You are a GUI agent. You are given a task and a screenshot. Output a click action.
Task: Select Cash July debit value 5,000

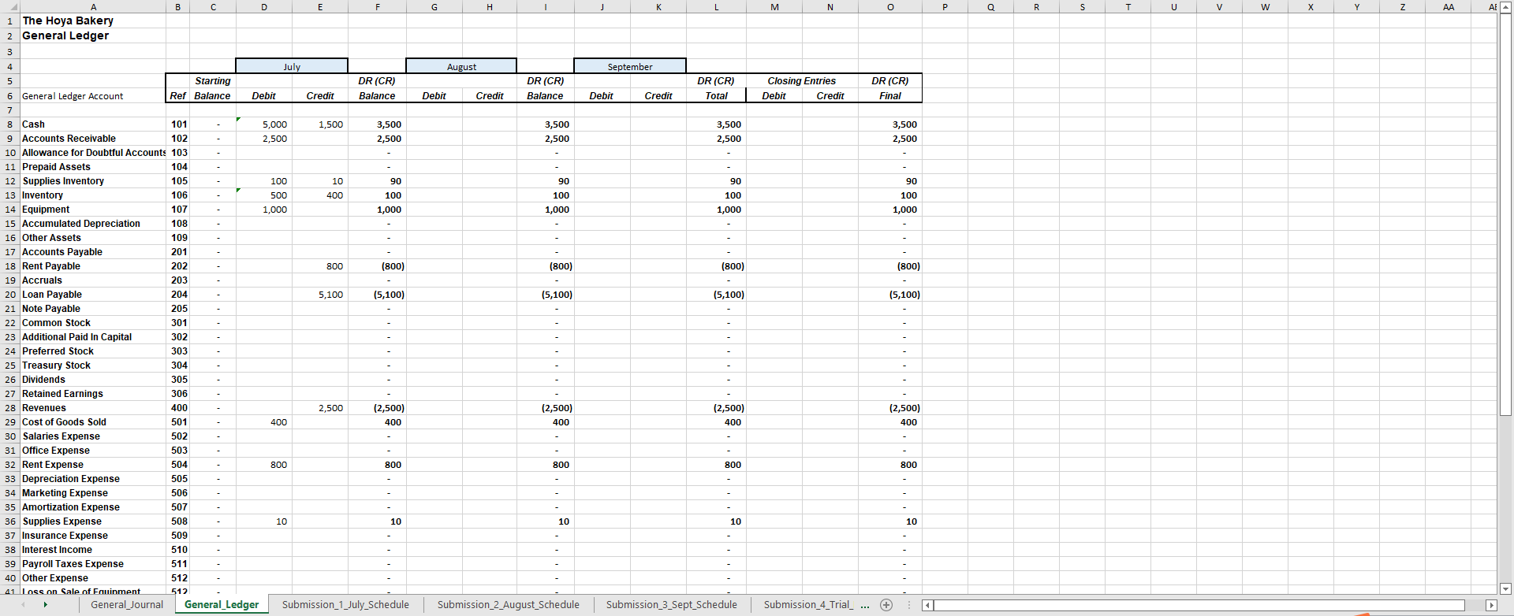(264, 124)
